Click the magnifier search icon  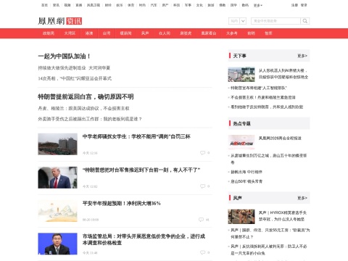tap(305, 21)
